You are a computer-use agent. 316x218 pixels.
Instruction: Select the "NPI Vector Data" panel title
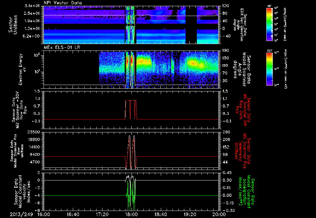coord(63,3)
